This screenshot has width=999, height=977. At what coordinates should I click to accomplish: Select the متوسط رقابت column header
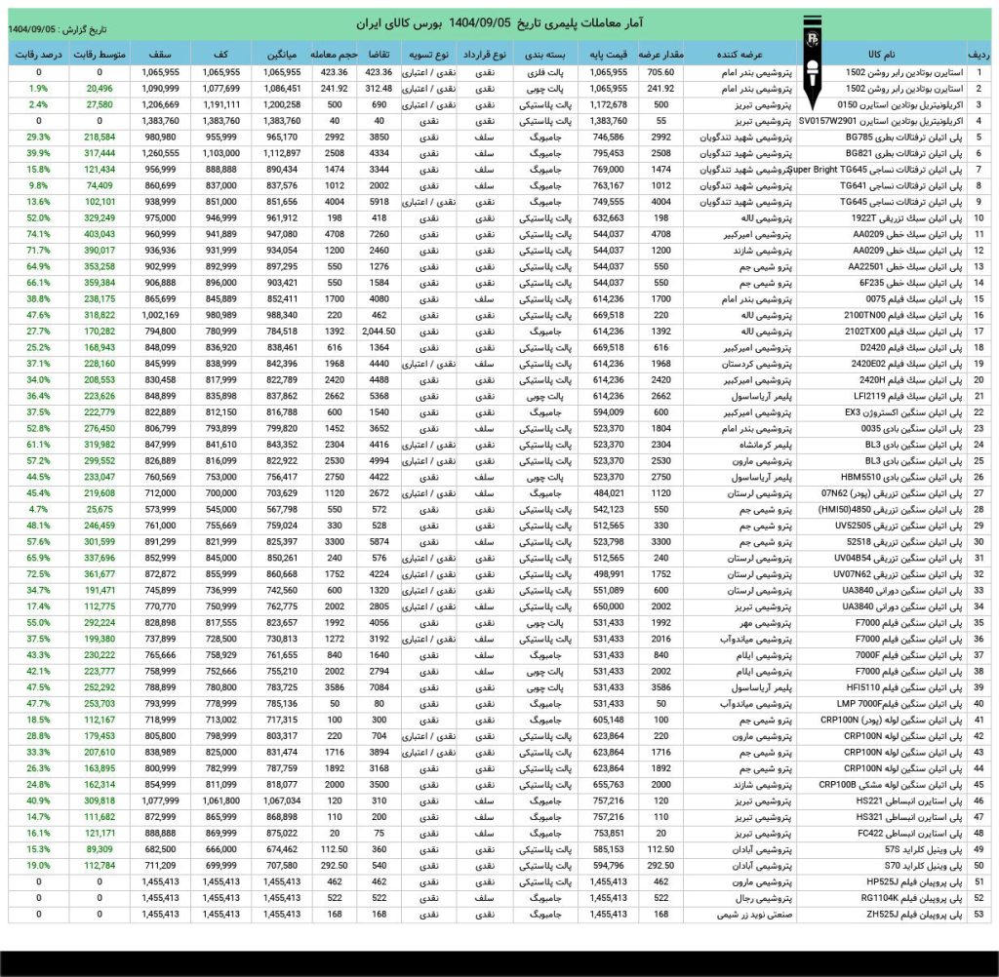[x=100, y=55]
